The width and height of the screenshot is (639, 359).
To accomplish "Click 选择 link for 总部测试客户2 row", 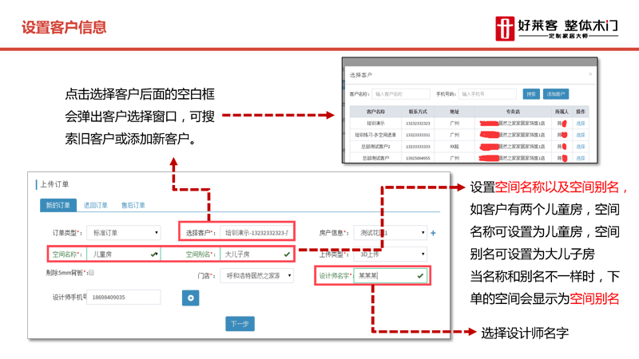I will (x=581, y=147).
